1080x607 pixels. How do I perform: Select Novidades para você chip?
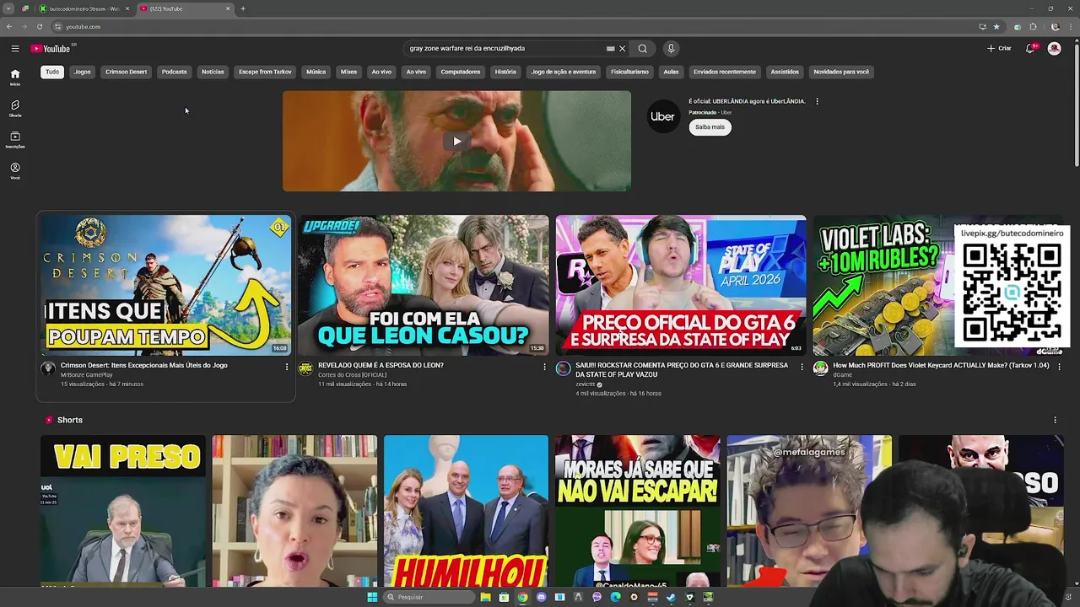coord(841,72)
